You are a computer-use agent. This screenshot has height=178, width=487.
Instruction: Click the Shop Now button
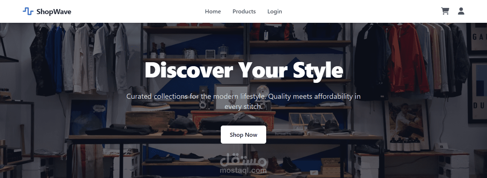243,135
